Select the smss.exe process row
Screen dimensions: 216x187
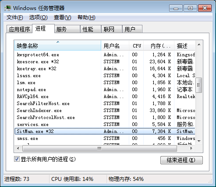tap(105, 138)
